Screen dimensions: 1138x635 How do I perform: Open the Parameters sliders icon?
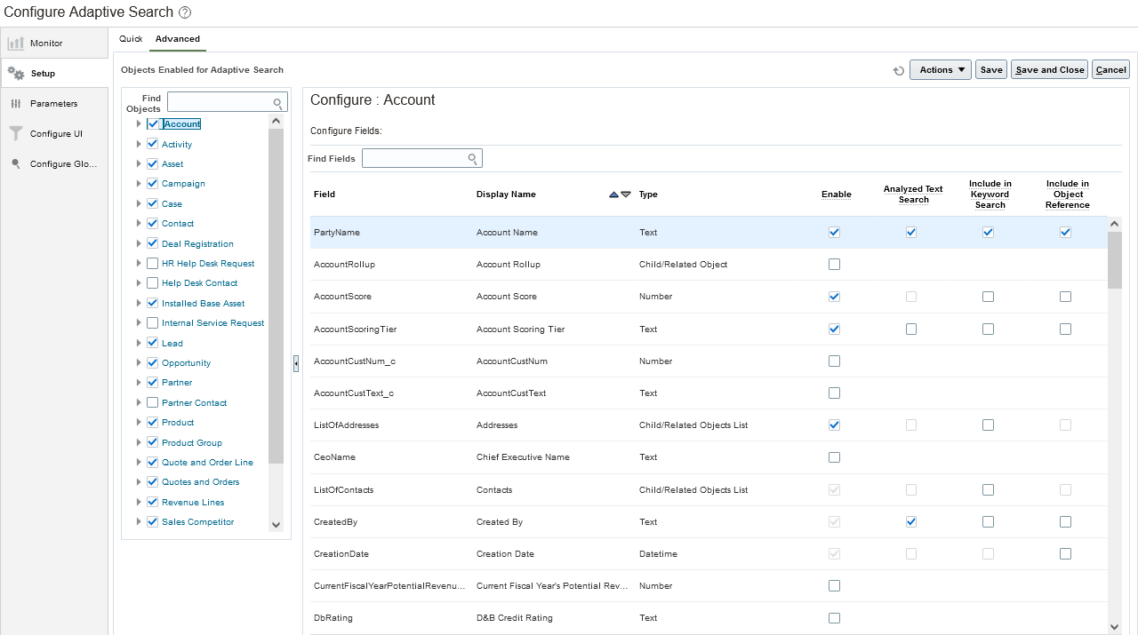point(16,104)
